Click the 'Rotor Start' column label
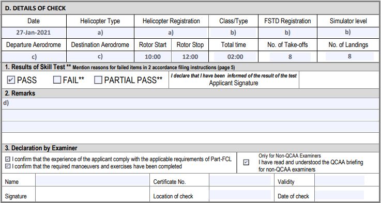This screenshot has height=203, width=381. 153,45
